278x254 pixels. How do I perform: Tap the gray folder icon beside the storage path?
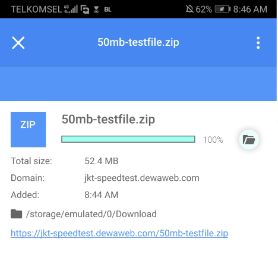(x=16, y=214)
